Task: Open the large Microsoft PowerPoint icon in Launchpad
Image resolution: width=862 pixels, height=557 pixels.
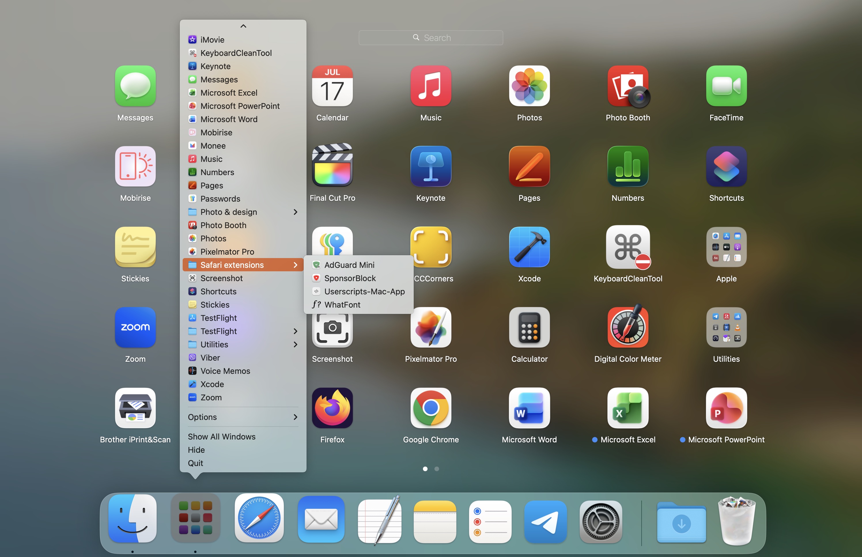Action: 726,408
